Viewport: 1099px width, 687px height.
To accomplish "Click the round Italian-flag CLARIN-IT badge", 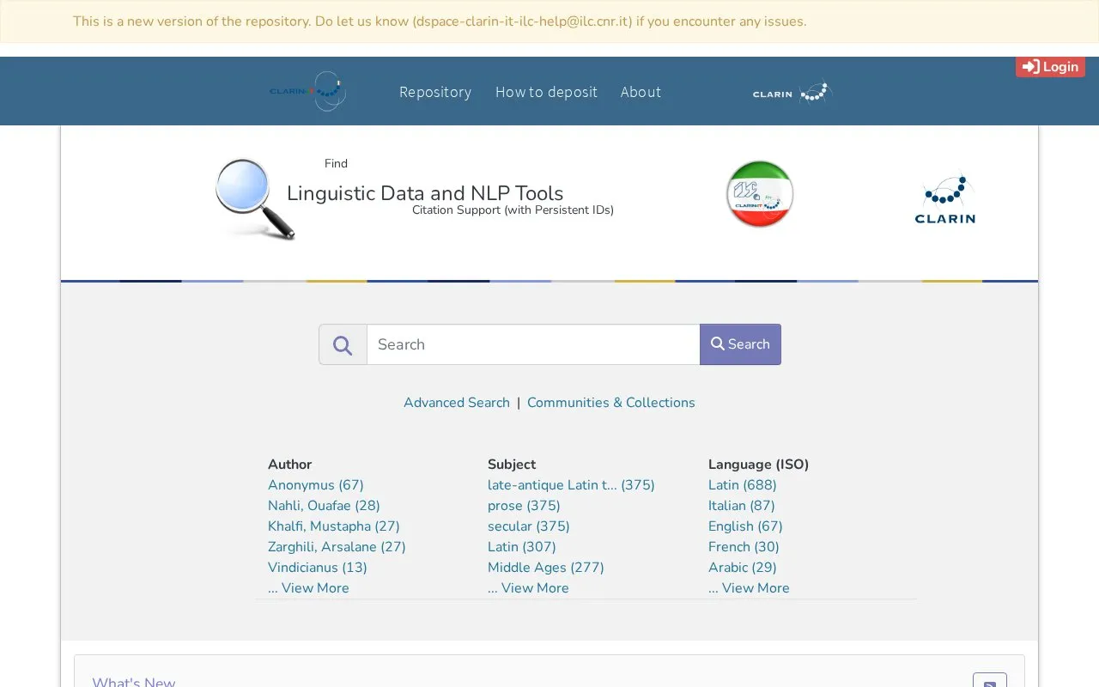I will (x=760, y=194).
